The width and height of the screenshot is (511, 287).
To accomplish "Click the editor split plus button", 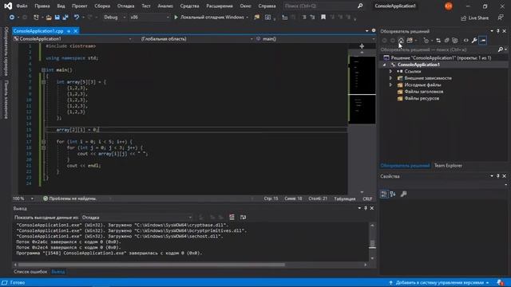I will click(x=362, y=46).
